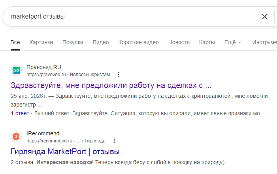Click the Правовед.RU favicon
277x174 pixels.
point(16,71)
